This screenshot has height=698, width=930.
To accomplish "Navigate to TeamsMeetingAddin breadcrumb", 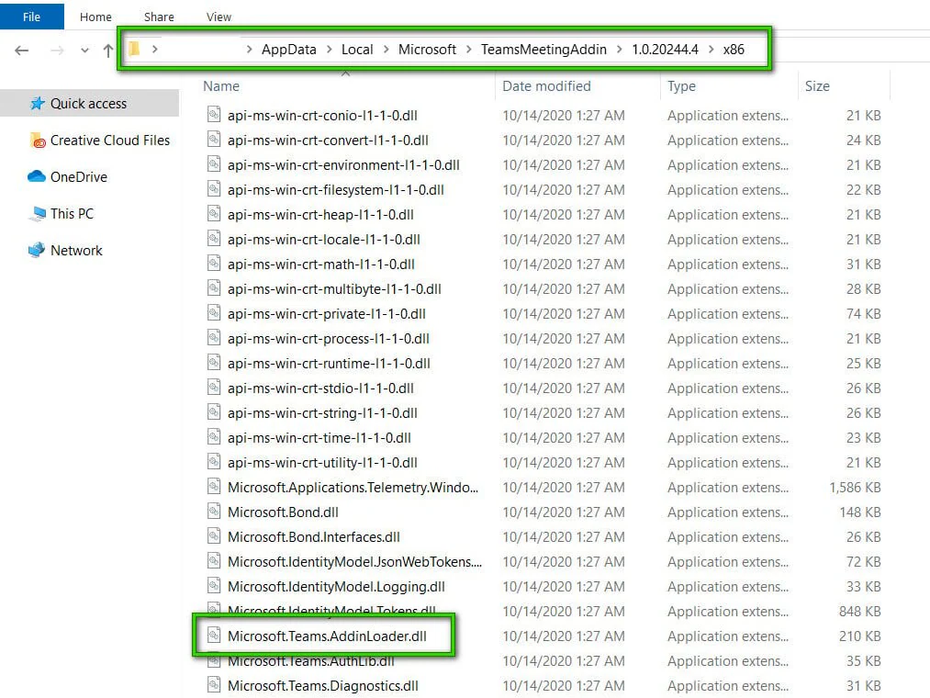I will point(543,50).
